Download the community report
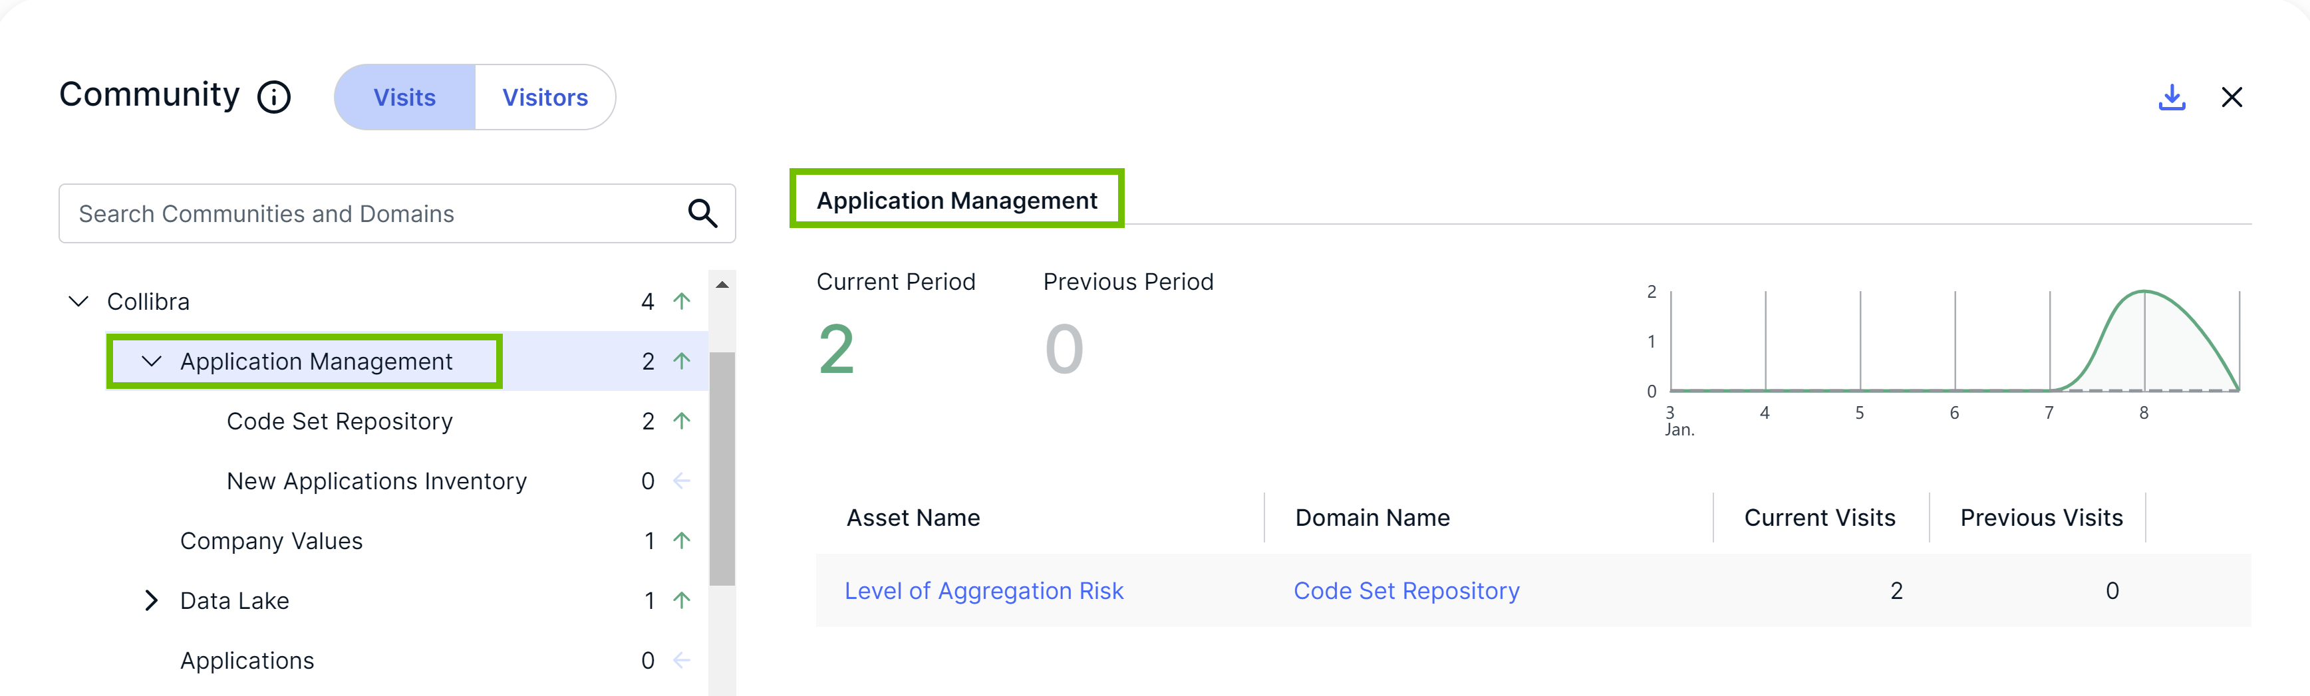The width and height of the screenshot is (2310, 696). point(2171,97)
